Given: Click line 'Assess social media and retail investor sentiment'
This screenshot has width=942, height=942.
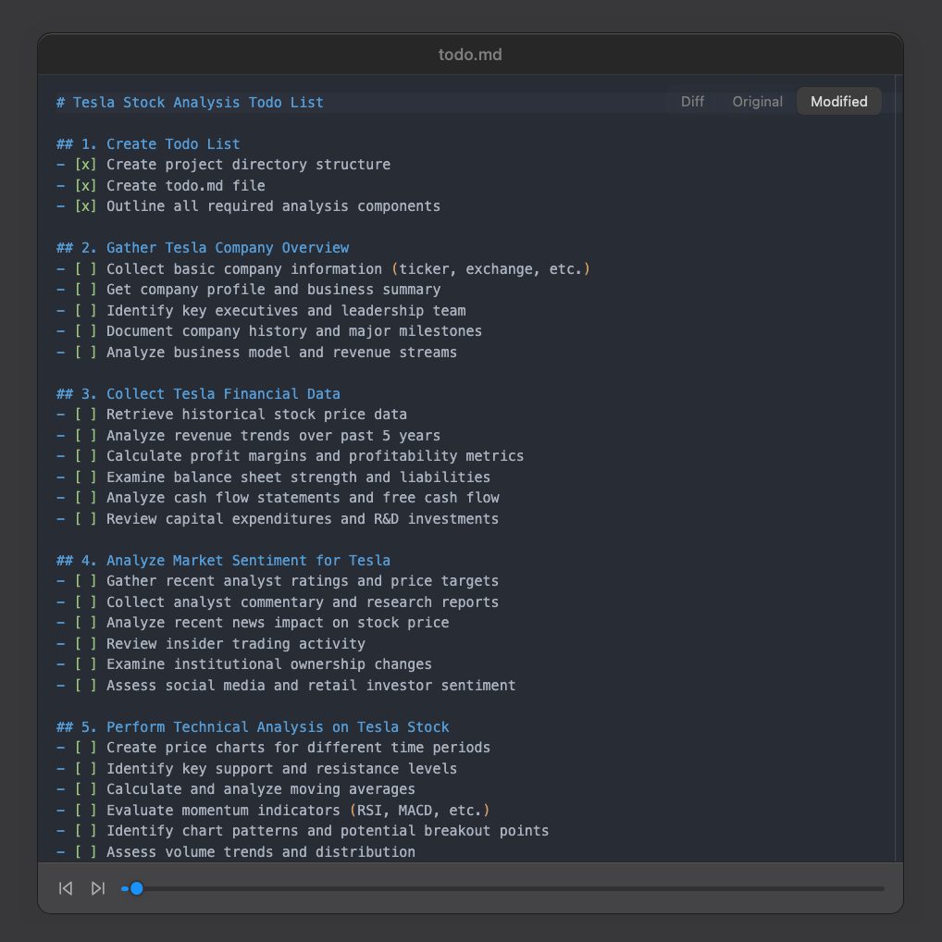Looking at the screenshot, I should pos(286,685).
